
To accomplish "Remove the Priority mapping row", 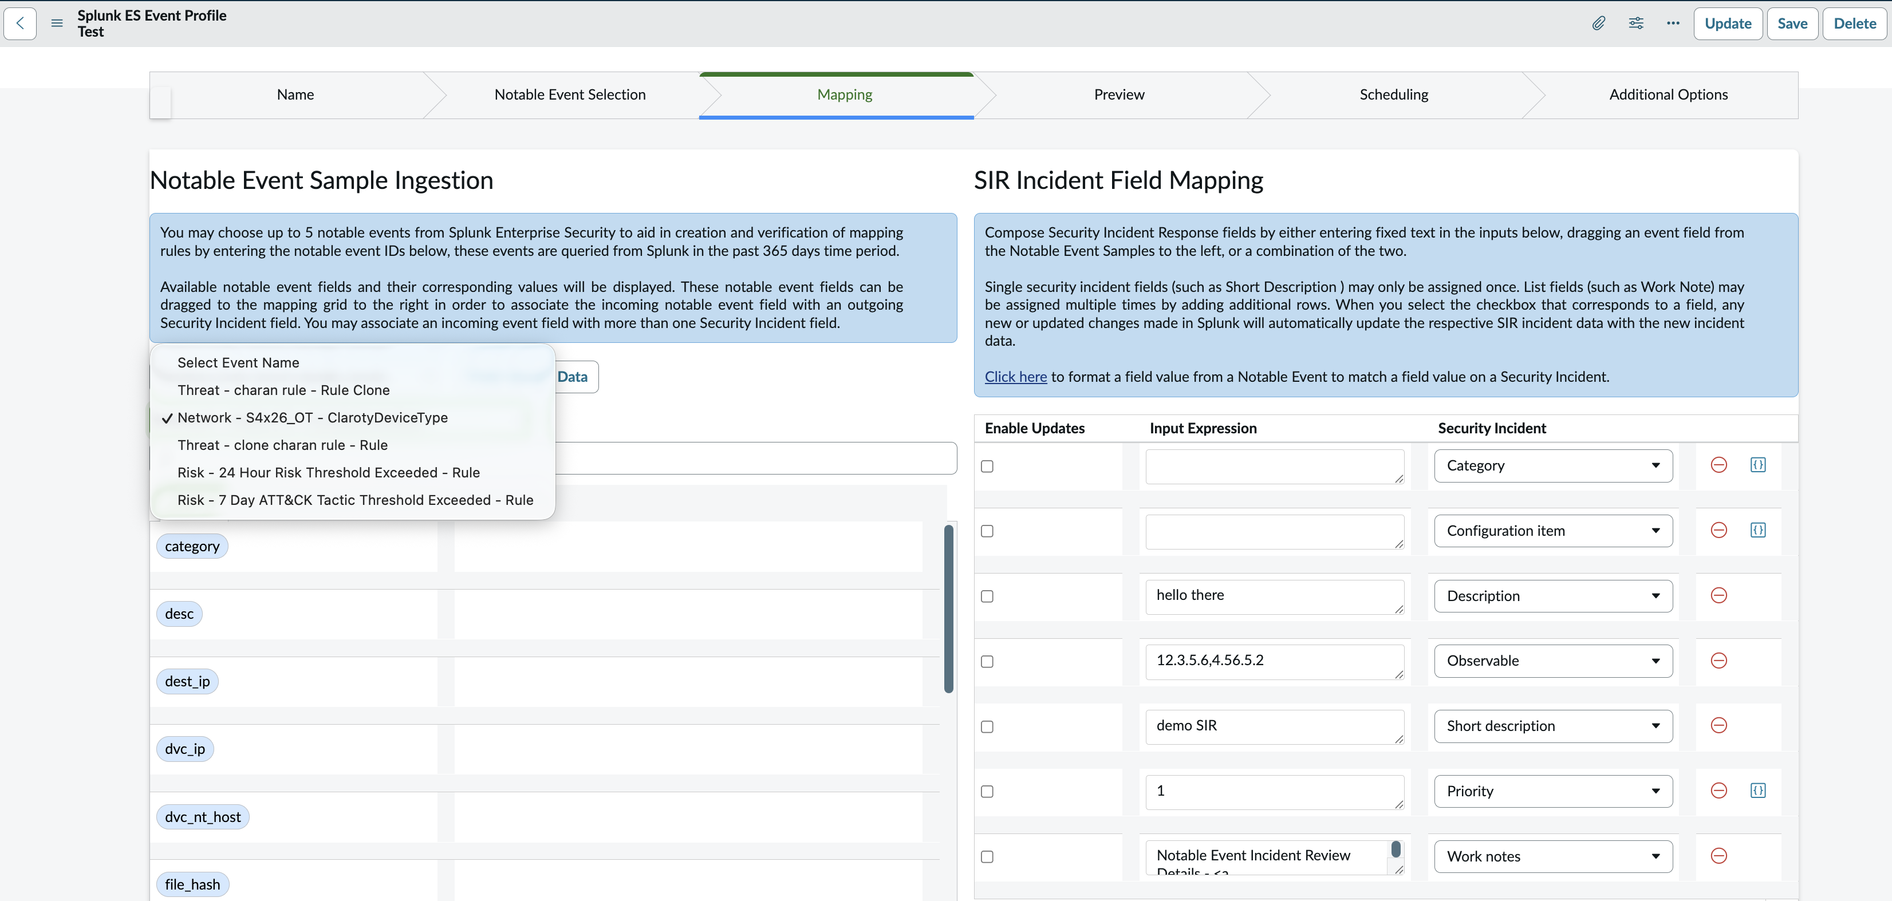I will (1718, 791).
